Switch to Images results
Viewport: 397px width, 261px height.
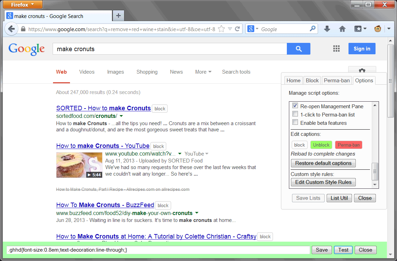point(115,72)
